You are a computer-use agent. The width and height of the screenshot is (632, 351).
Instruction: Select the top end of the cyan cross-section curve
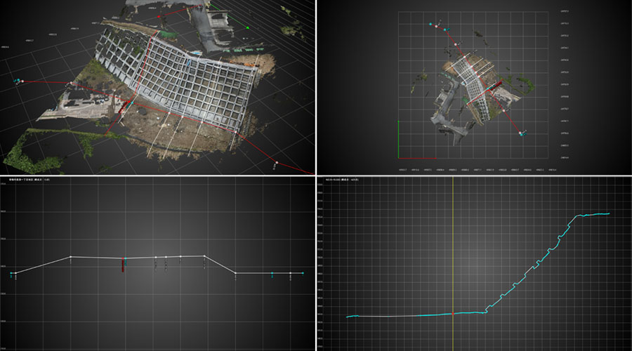607,213
